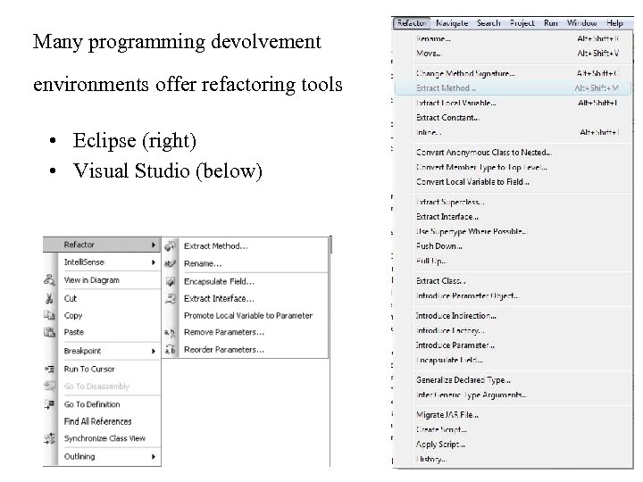Viewport: 643px width, 482px height.
Task: Select Push Down...
Action: pyautogui.click(x=513, y=246)
